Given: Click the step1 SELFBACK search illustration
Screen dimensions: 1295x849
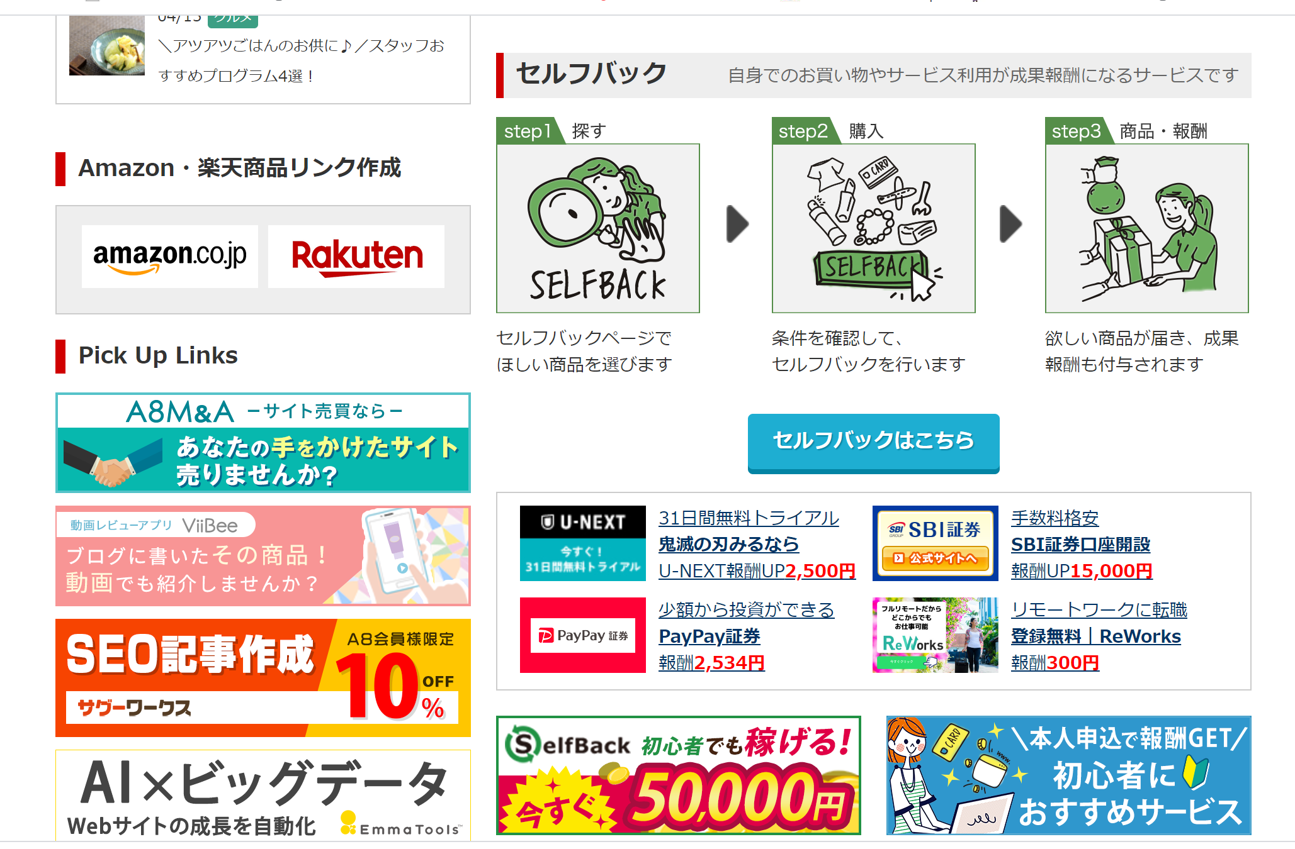Looking at the screenshot, I should 598,228.
